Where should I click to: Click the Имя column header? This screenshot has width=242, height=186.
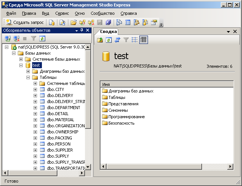pyautogui.click(x=167, y=84)
